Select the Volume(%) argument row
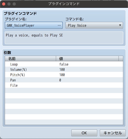Screen dimensions: 128x139 coord(64,69)
